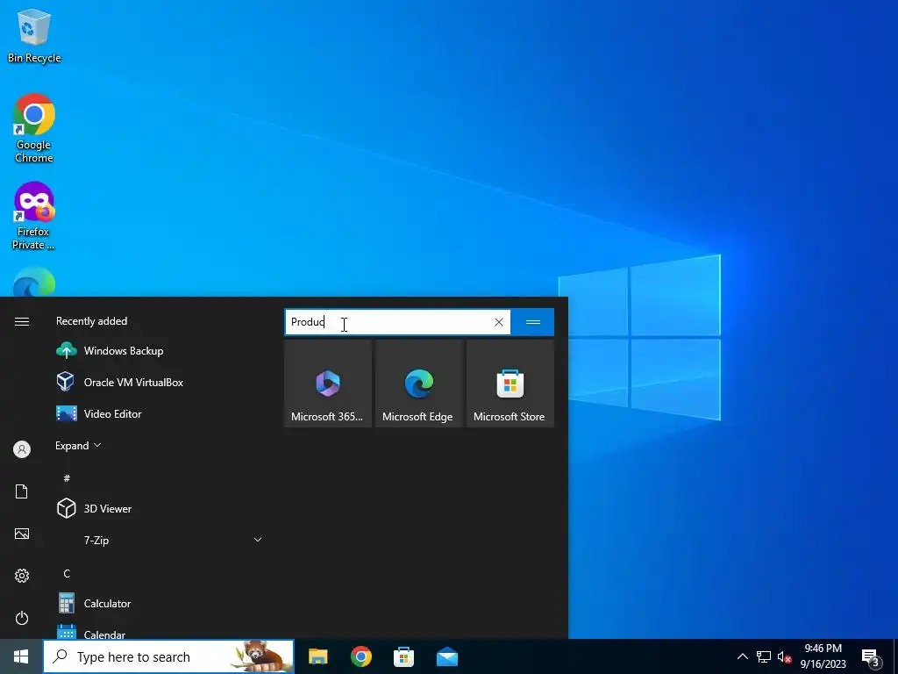Open Microsoft Store tile

click(x=510, y=384)
